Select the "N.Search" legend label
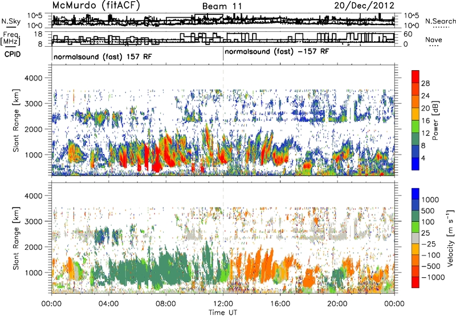Image resolution: width=456 pixels, height=316 pixels. coord(440,21)
